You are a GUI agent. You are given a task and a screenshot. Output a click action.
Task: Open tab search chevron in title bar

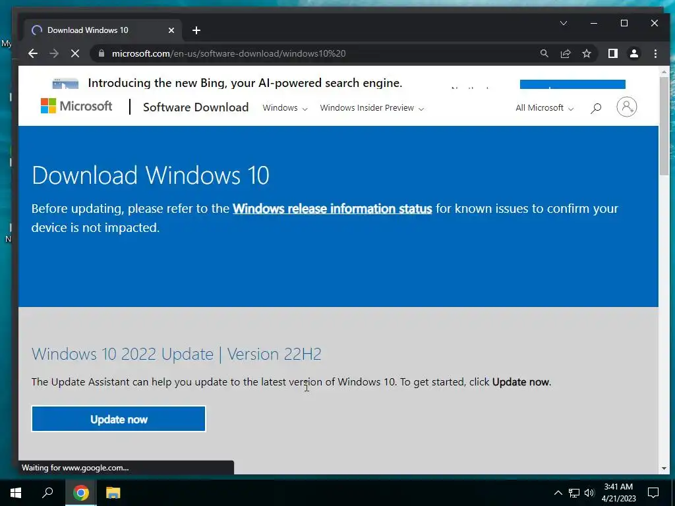point(563,23)
